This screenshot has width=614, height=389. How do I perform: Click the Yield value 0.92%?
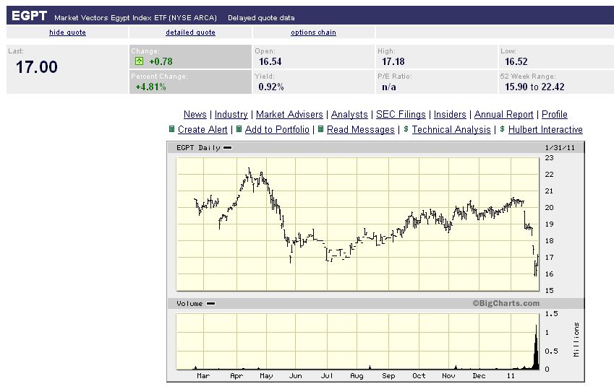coord(271,87)
